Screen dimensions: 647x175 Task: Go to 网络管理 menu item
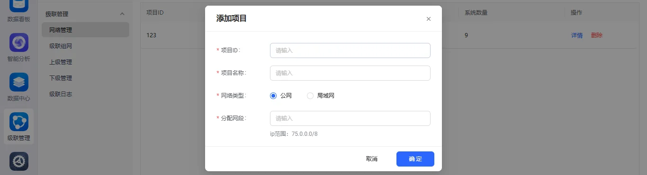click(x=85, y=30)
